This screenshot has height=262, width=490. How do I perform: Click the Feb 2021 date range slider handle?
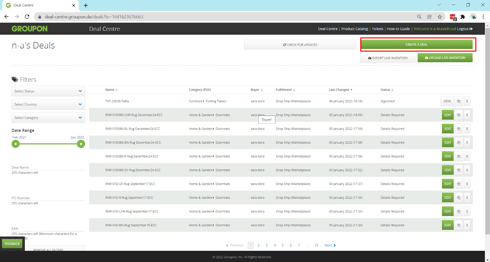(15, 144)
